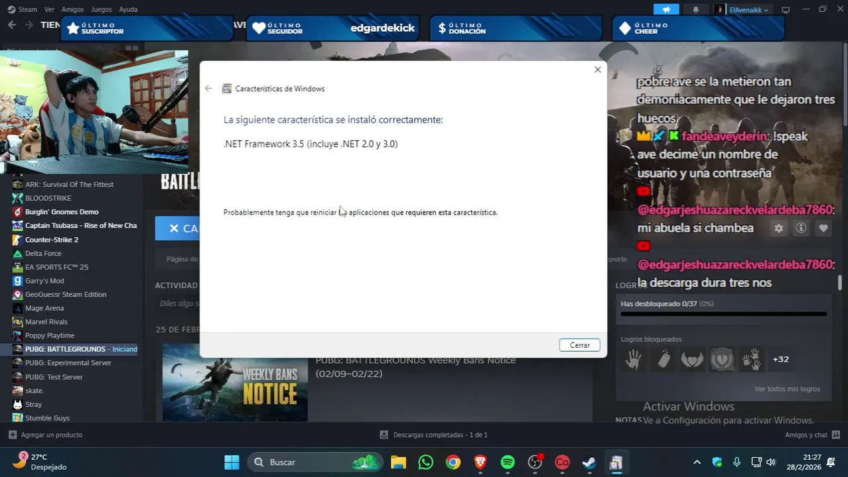This screenshot has height=477, width=848.
Task: Click Steam's back navigation arrow
Action: 12,25
